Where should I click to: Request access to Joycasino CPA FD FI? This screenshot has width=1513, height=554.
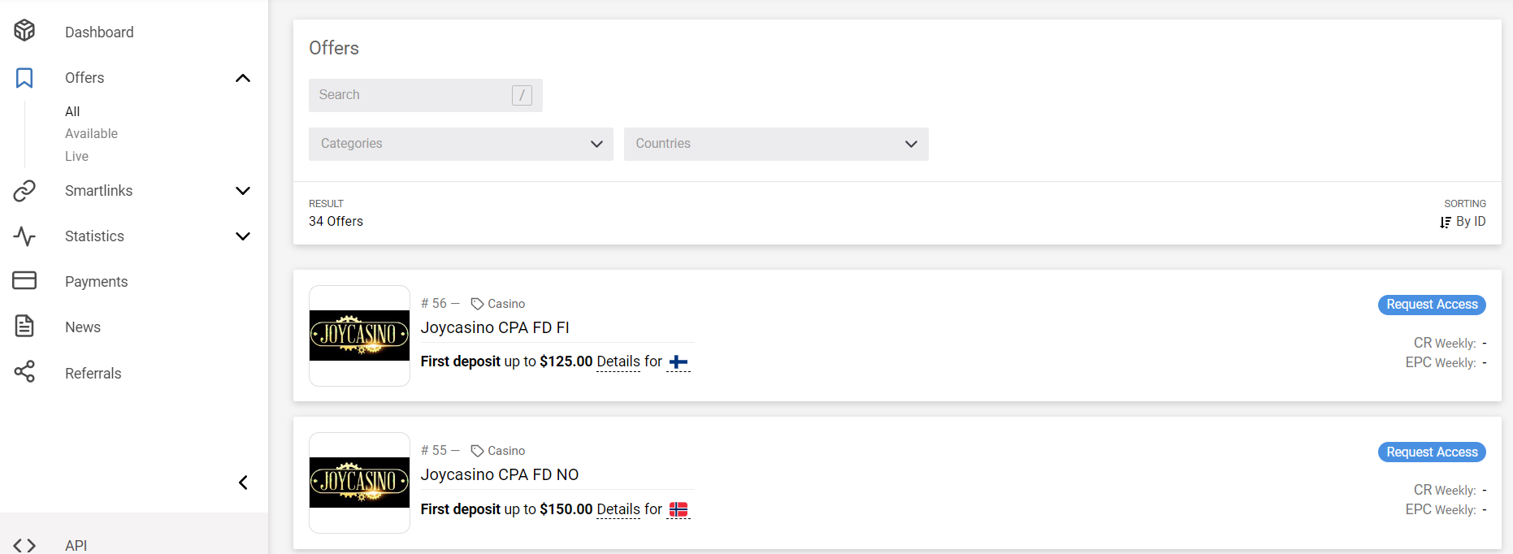click(1431, 305)
